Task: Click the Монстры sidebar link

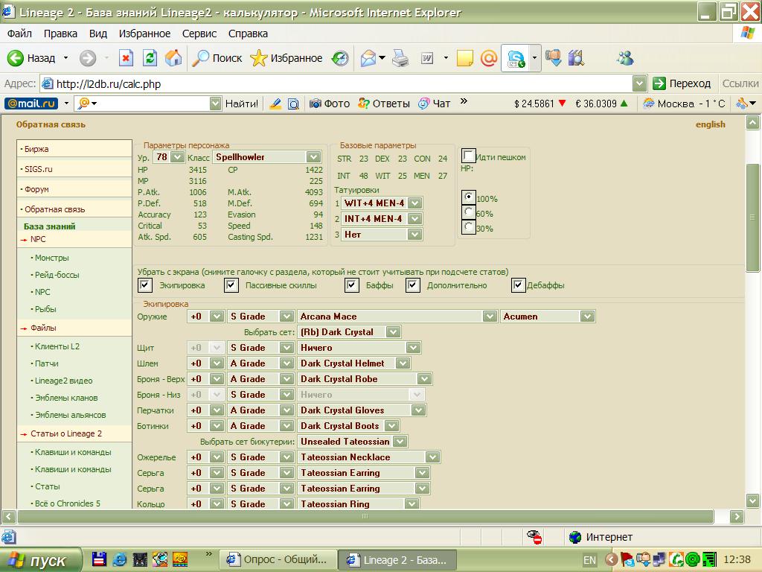Action: pos(51,258)
